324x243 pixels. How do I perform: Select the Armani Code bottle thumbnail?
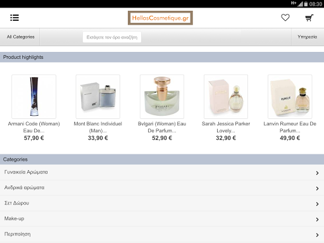click(34, 96)
